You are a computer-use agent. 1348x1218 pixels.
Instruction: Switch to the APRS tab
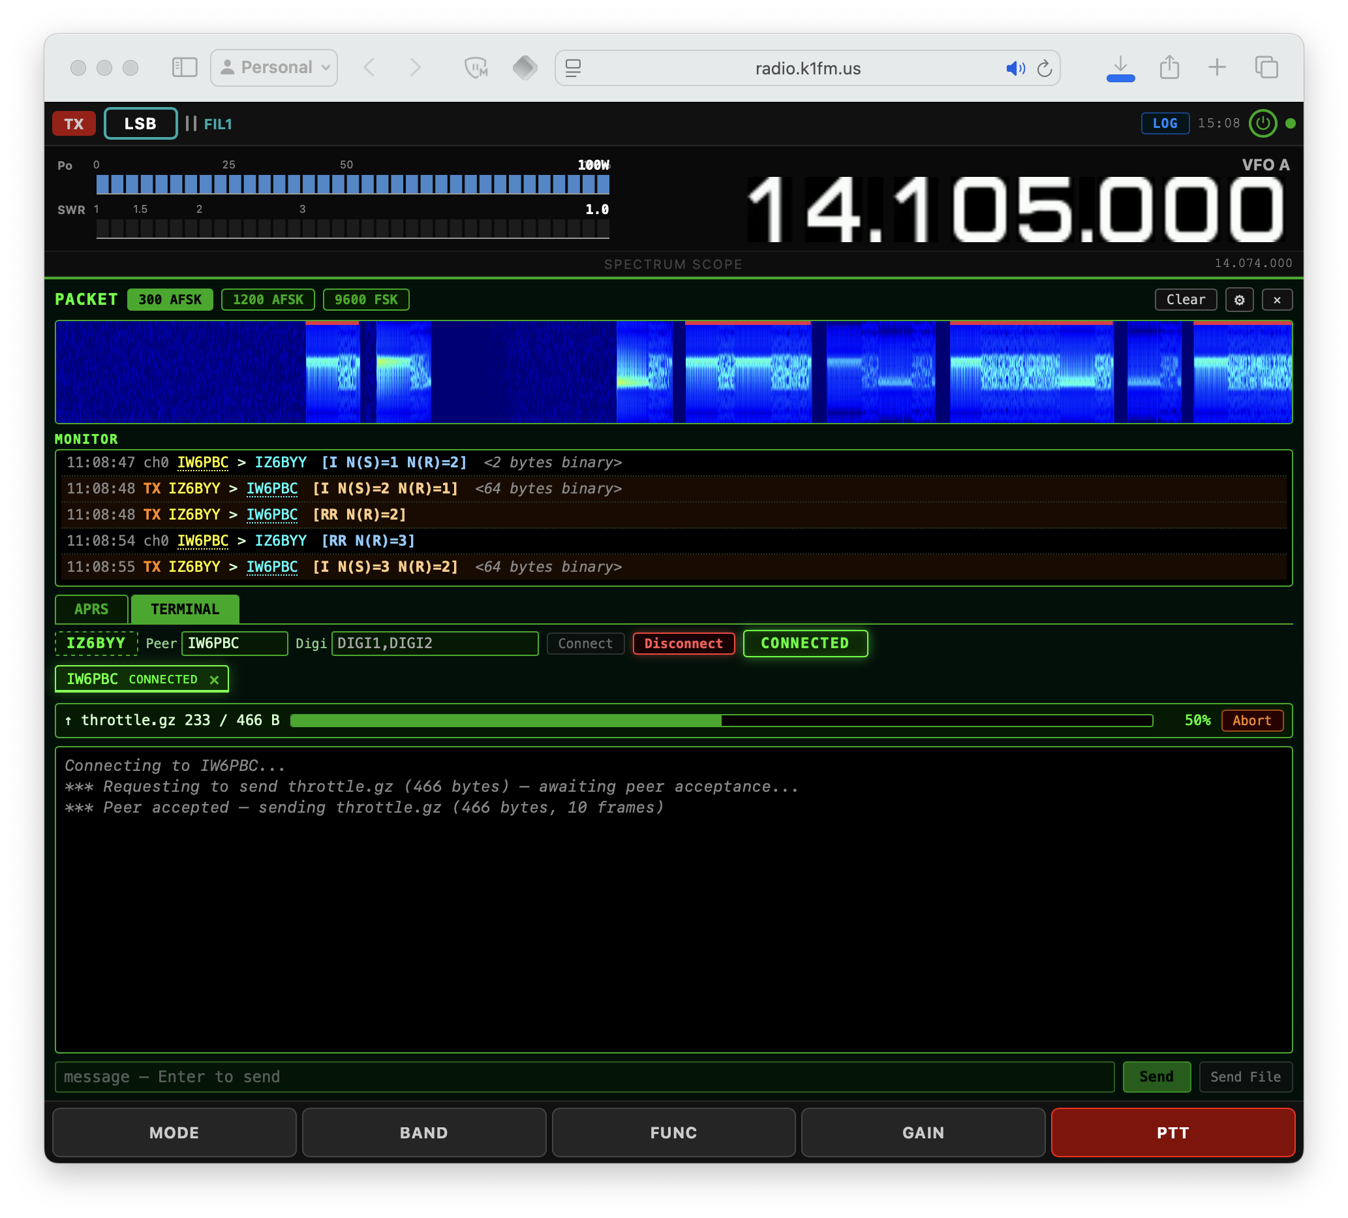[91, 608]
